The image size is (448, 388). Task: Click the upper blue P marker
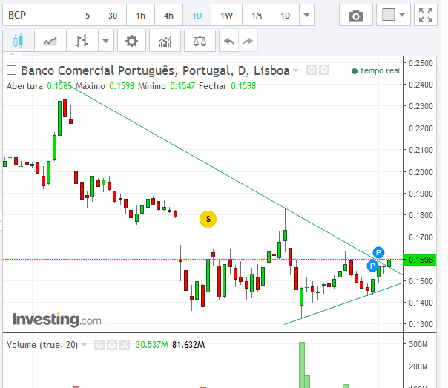click(x=378, y=252)
